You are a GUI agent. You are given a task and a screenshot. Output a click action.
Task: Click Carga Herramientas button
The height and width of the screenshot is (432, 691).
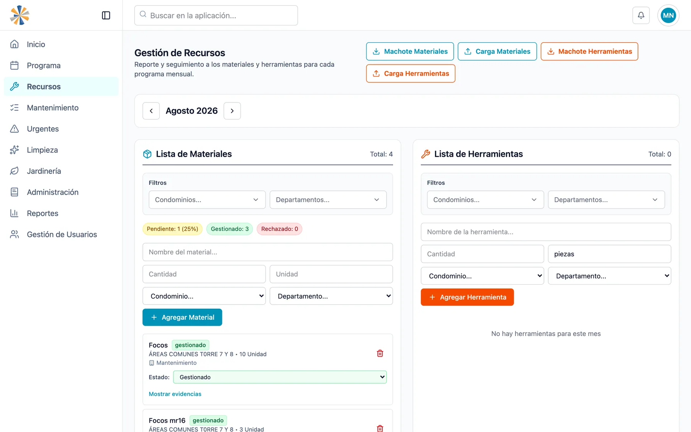pos(411,73)
